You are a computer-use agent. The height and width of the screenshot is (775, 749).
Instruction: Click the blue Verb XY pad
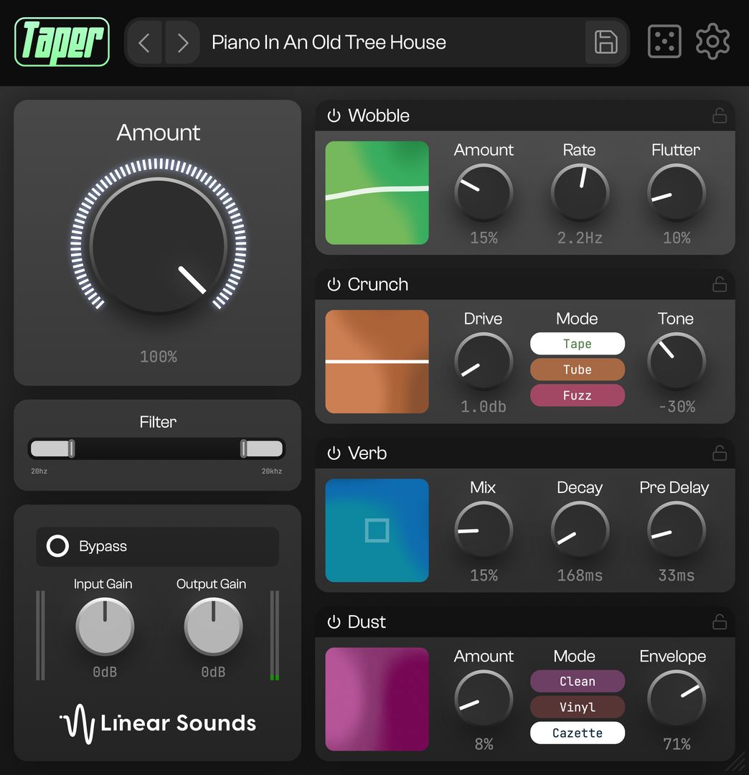[377, 530]
